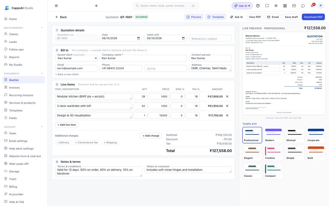329x206 pixels.
Task: Open the Valid until calendar picker icon
Action: pyautogui.click(x=183, y=38)
